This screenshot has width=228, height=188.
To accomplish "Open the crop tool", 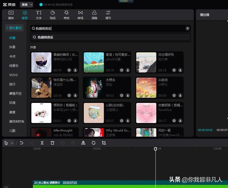I will pyautogui.click(x=104, y=143).
